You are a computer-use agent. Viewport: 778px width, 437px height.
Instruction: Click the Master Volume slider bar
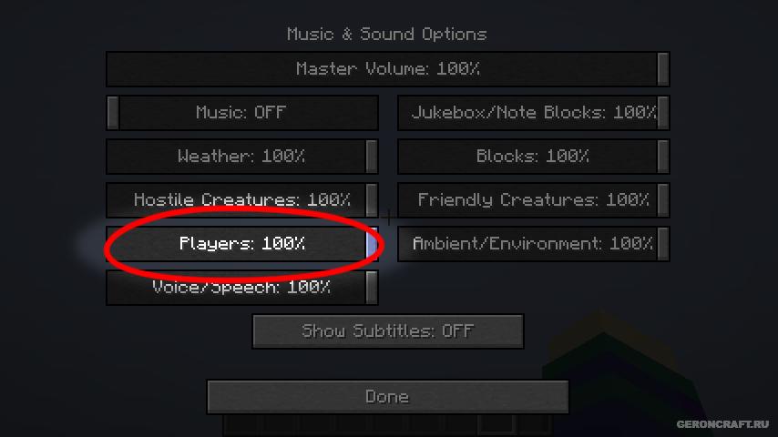[387, 69]
